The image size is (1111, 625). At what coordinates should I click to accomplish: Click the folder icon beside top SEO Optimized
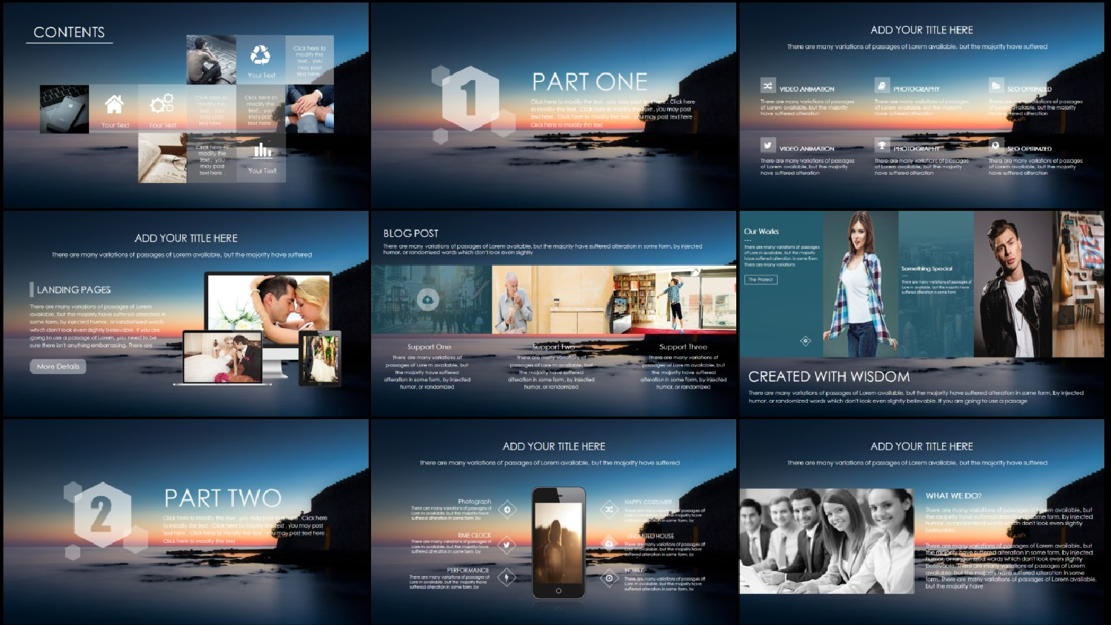pyautogui.click(x=995, y=86)
